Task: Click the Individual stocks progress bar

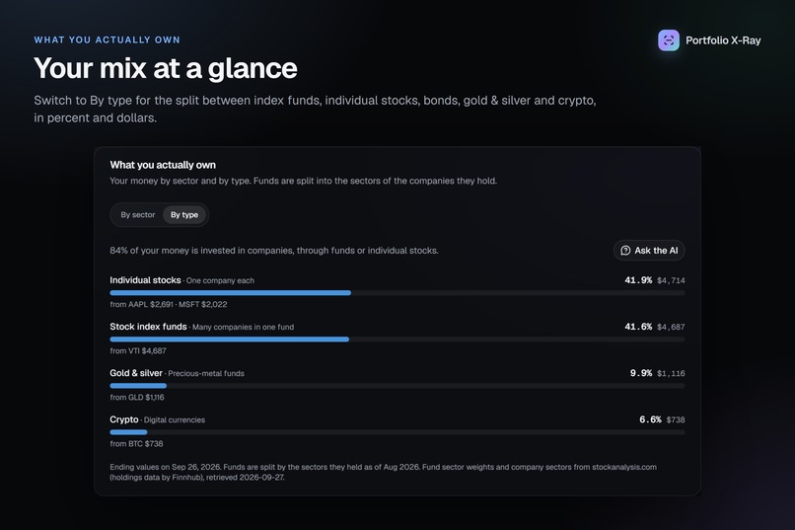Action: pyautogui.click(x=397, y=293)
